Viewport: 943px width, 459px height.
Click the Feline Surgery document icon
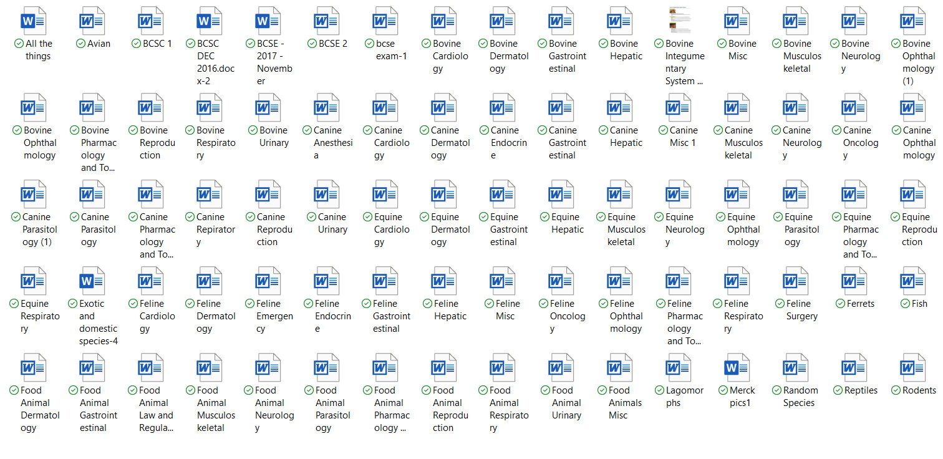pos(796,281)
